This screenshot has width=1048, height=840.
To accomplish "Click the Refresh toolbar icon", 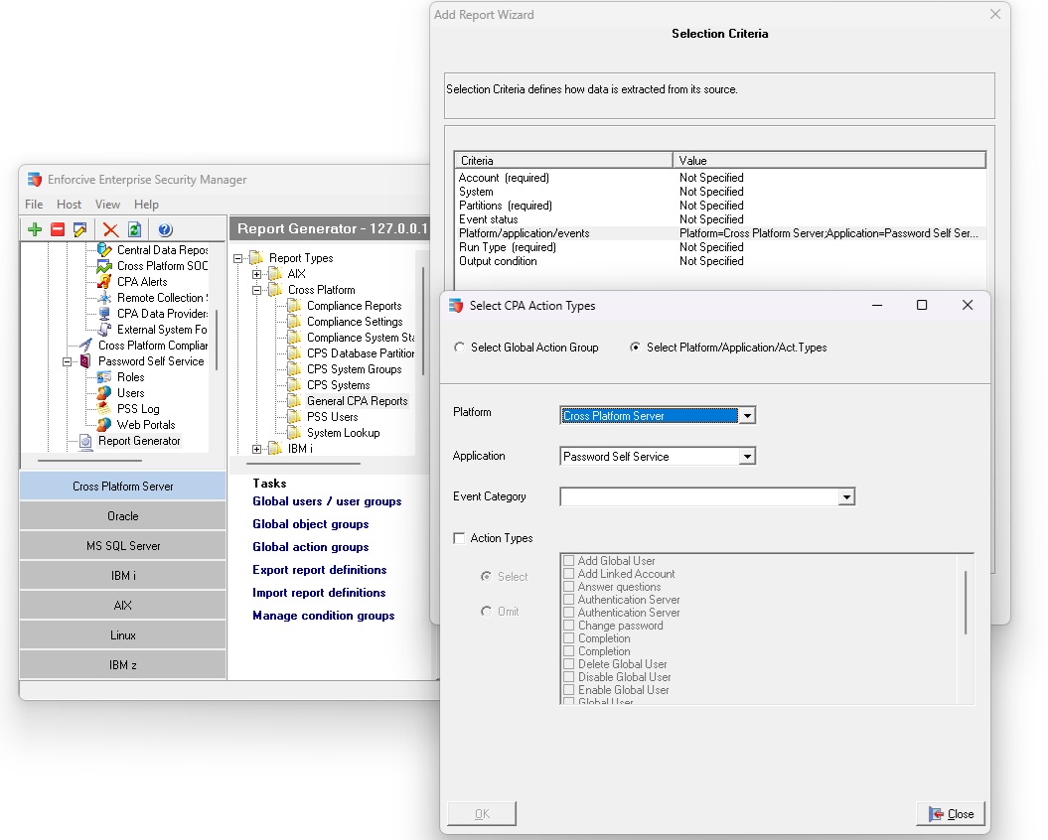I will coord(134,230).
